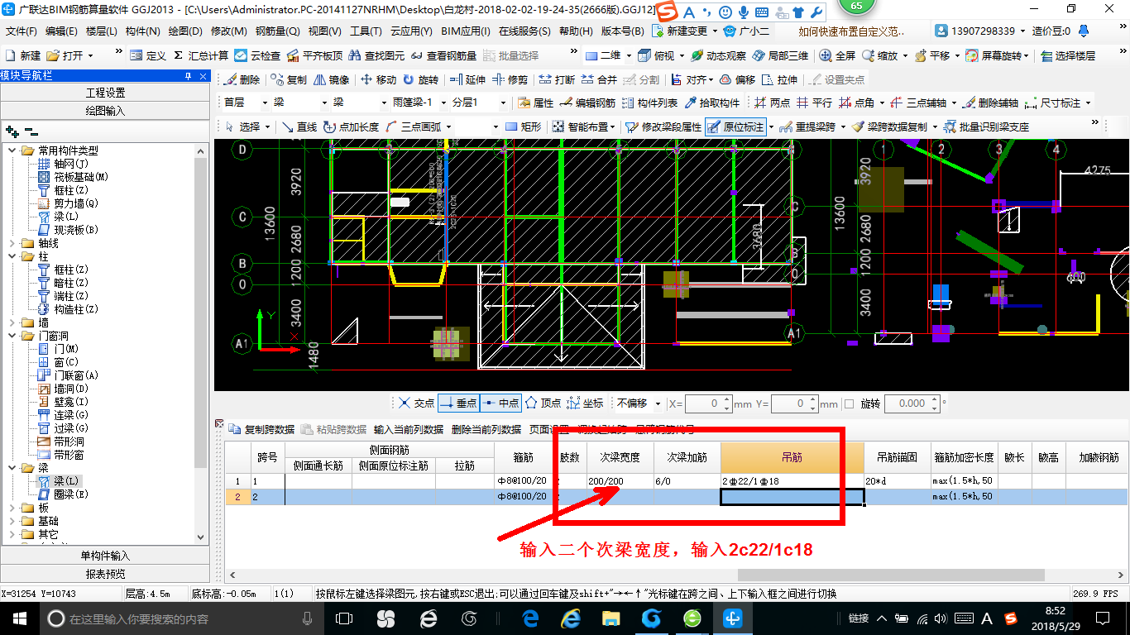Toggle 交点 intersection snap
The width and height of the screenshot is (1130, 635).
click(416, 403)
